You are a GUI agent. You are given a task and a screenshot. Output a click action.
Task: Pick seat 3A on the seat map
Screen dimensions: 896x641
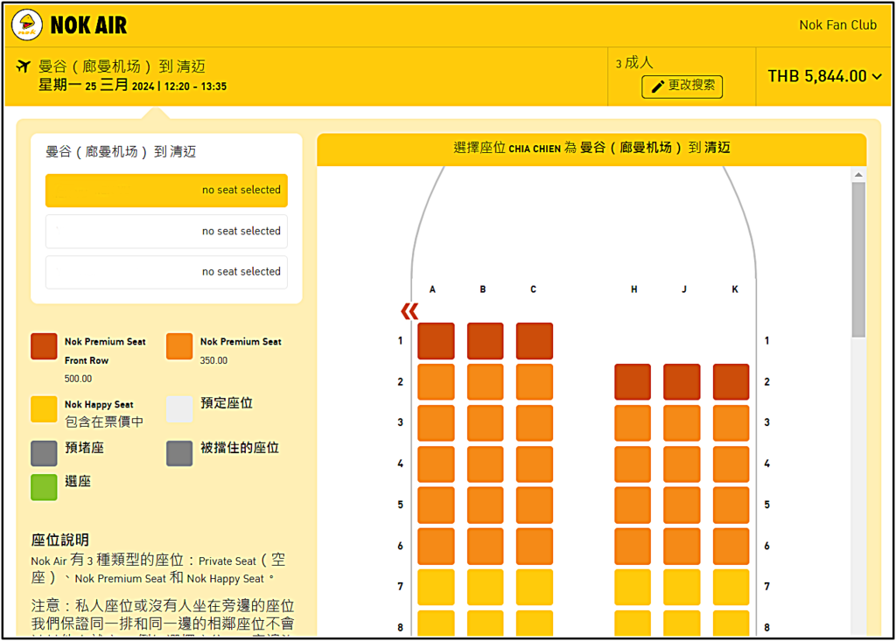tap(436, 422)
